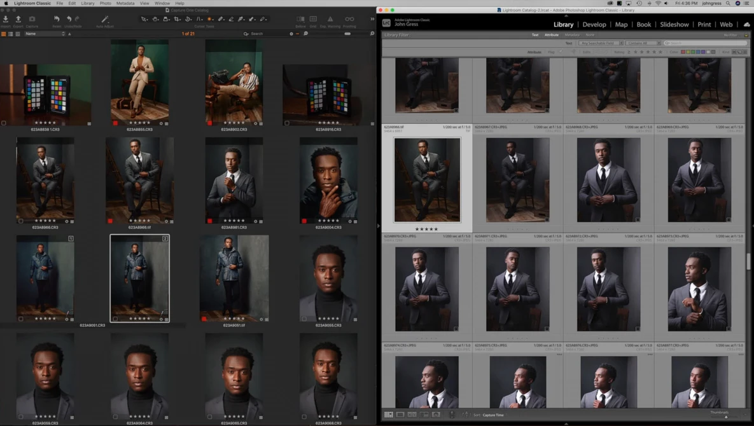This screenshot has width=754, height=426.
Task: Select Lightroom Survey view icon
Action: [424, 415]
